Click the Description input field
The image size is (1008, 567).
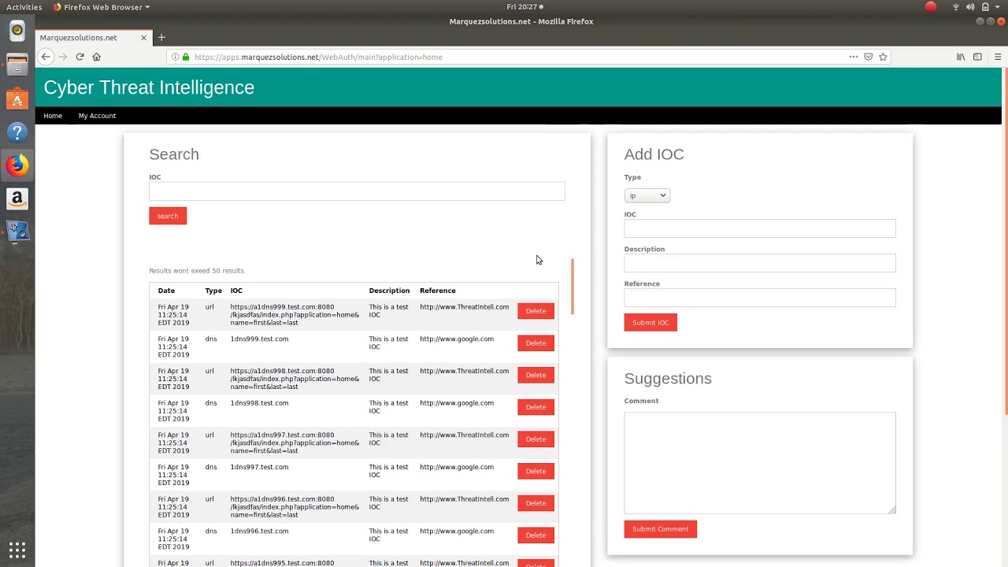pyautogui.click(x=760, y=263)
